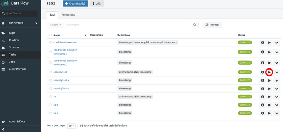Click the Tasks sidebar item
283x132 pixels.
click(21, 55)
